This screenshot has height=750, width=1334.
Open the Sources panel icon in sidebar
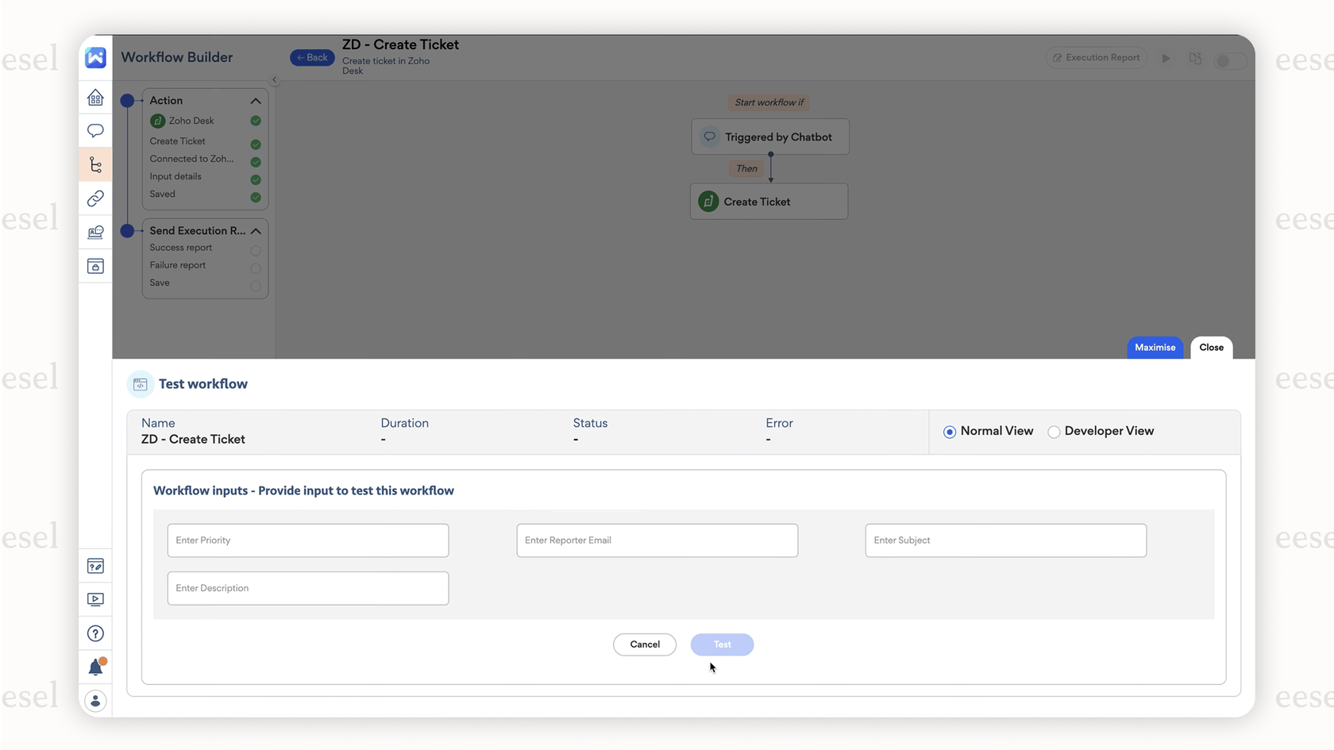tap(95, 233)
